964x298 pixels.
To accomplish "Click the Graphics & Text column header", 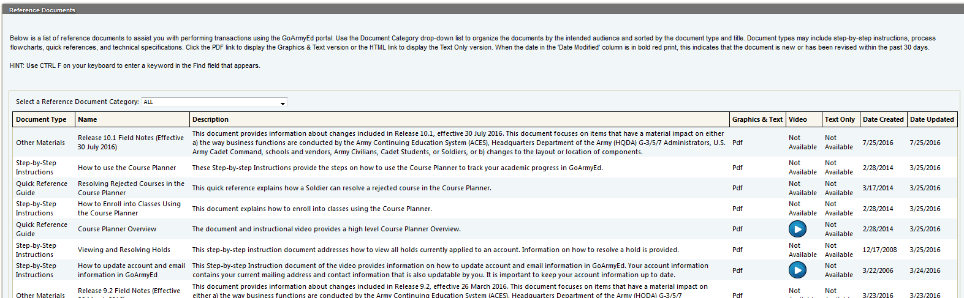I will coord(757,119).
